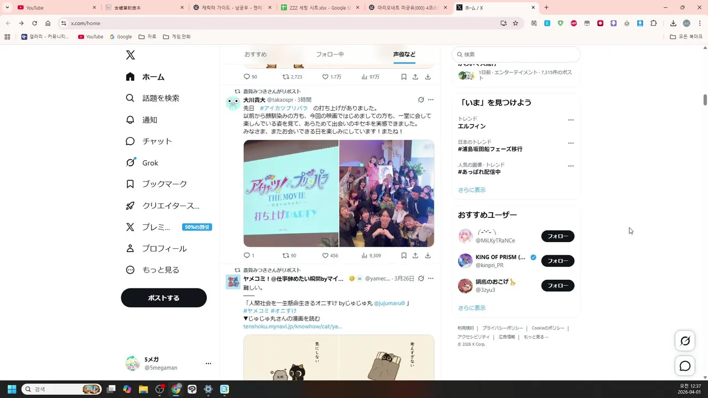This screenshot has height=398, width=708.
Task: Open File Explorer from taskbar
Action: pos(143,389)
